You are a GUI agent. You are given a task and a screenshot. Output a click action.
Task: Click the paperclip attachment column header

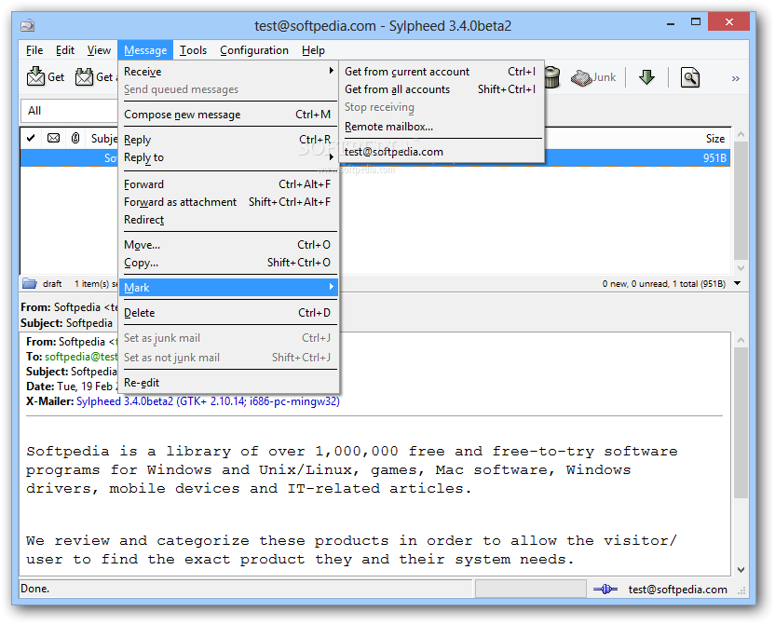[x=75, y=138]
